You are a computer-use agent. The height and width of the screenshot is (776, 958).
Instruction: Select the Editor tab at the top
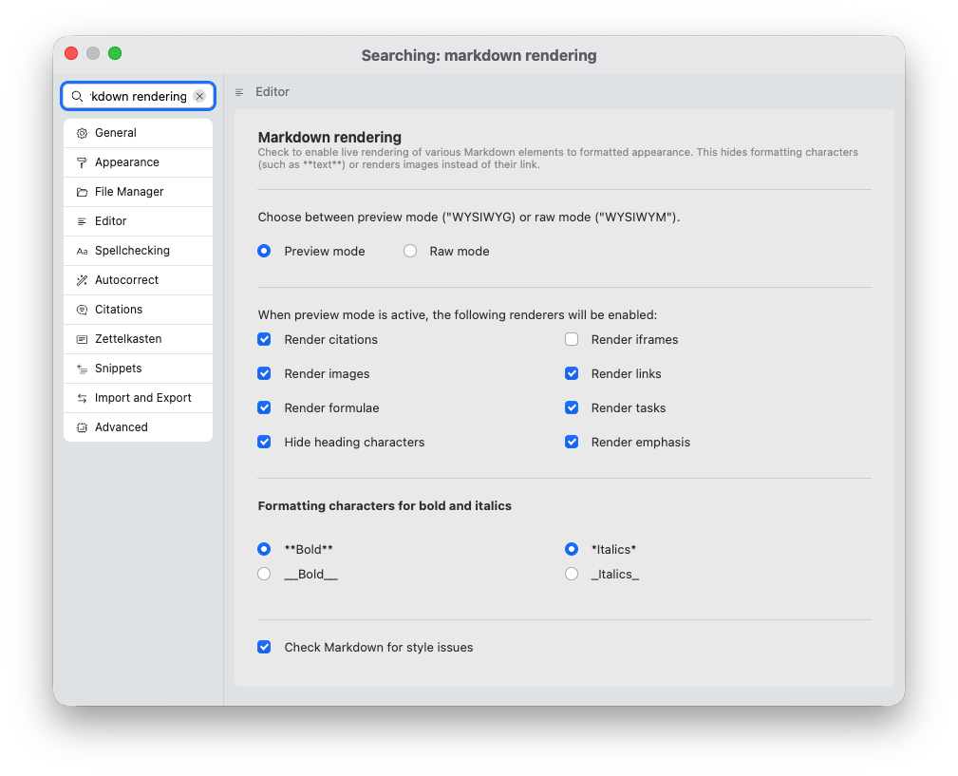(272, 91)
